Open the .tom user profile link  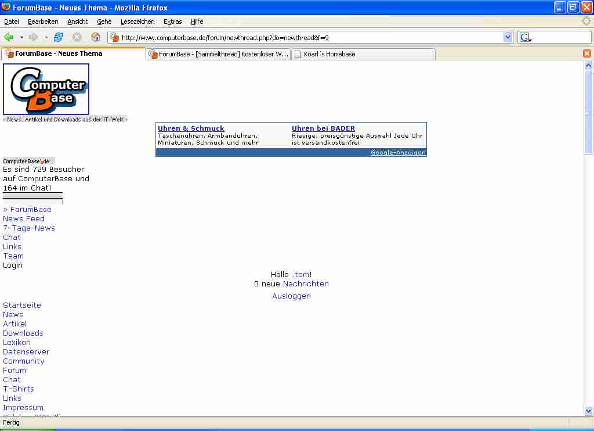(x=301, y=274)
